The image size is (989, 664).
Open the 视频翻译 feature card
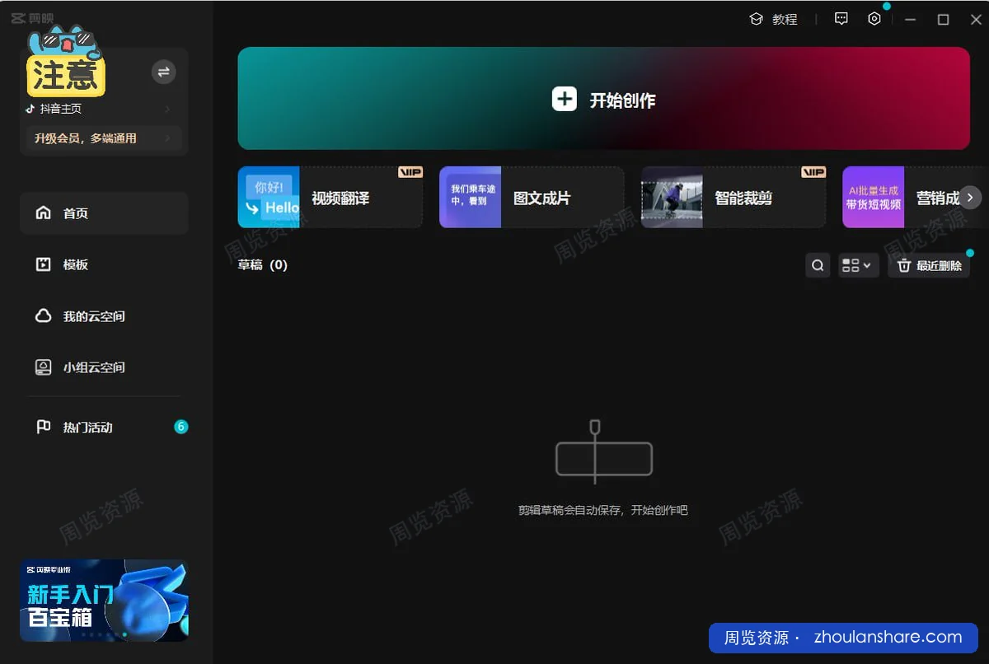tap(330, 197)
